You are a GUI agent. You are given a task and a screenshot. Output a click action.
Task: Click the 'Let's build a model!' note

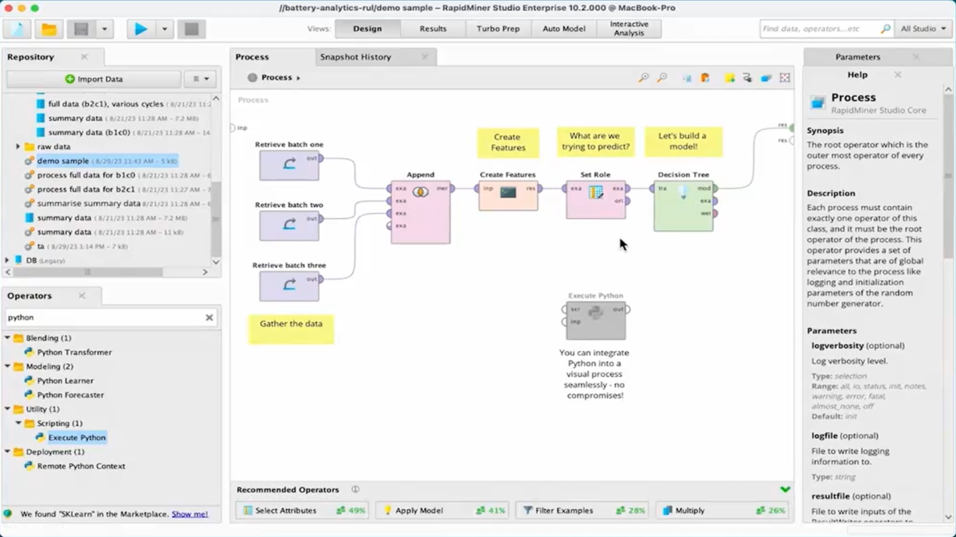684,142
